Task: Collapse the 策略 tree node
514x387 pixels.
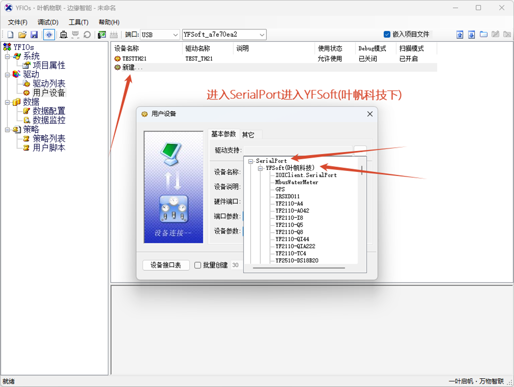Action: tap(7, 130)
